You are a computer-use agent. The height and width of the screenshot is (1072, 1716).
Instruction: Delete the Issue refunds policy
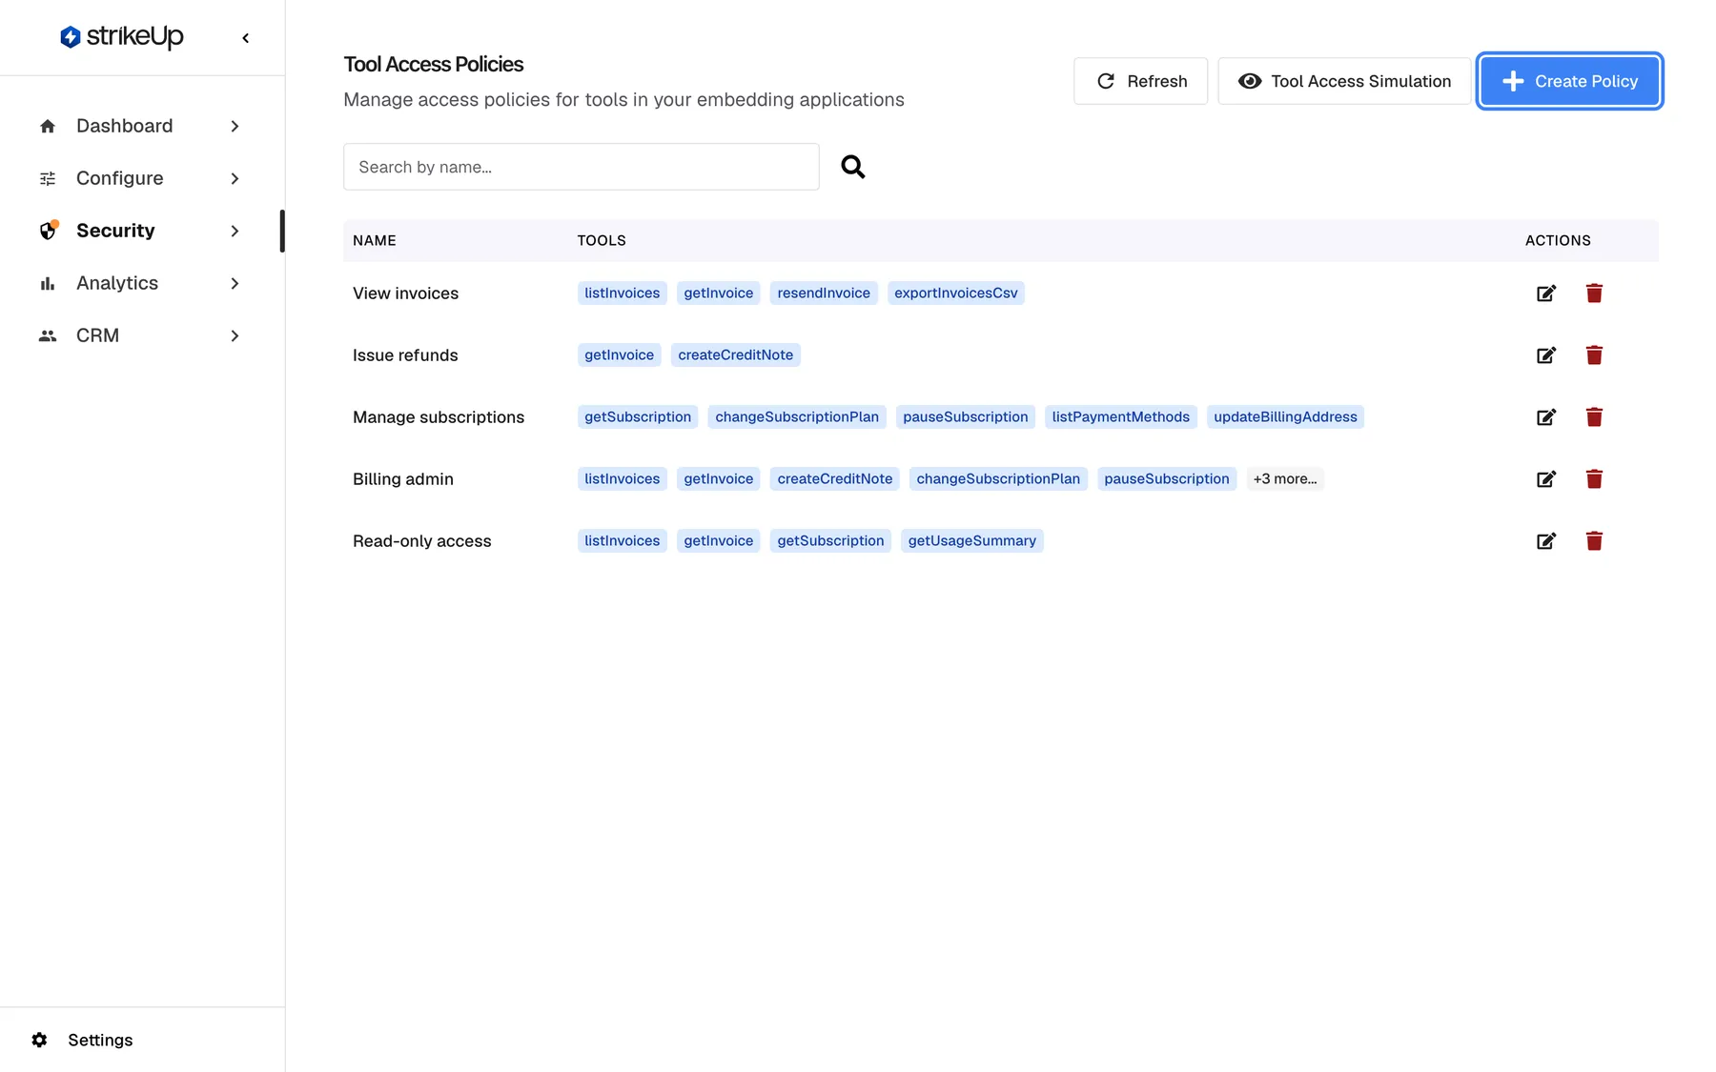tap(1594, 355)
